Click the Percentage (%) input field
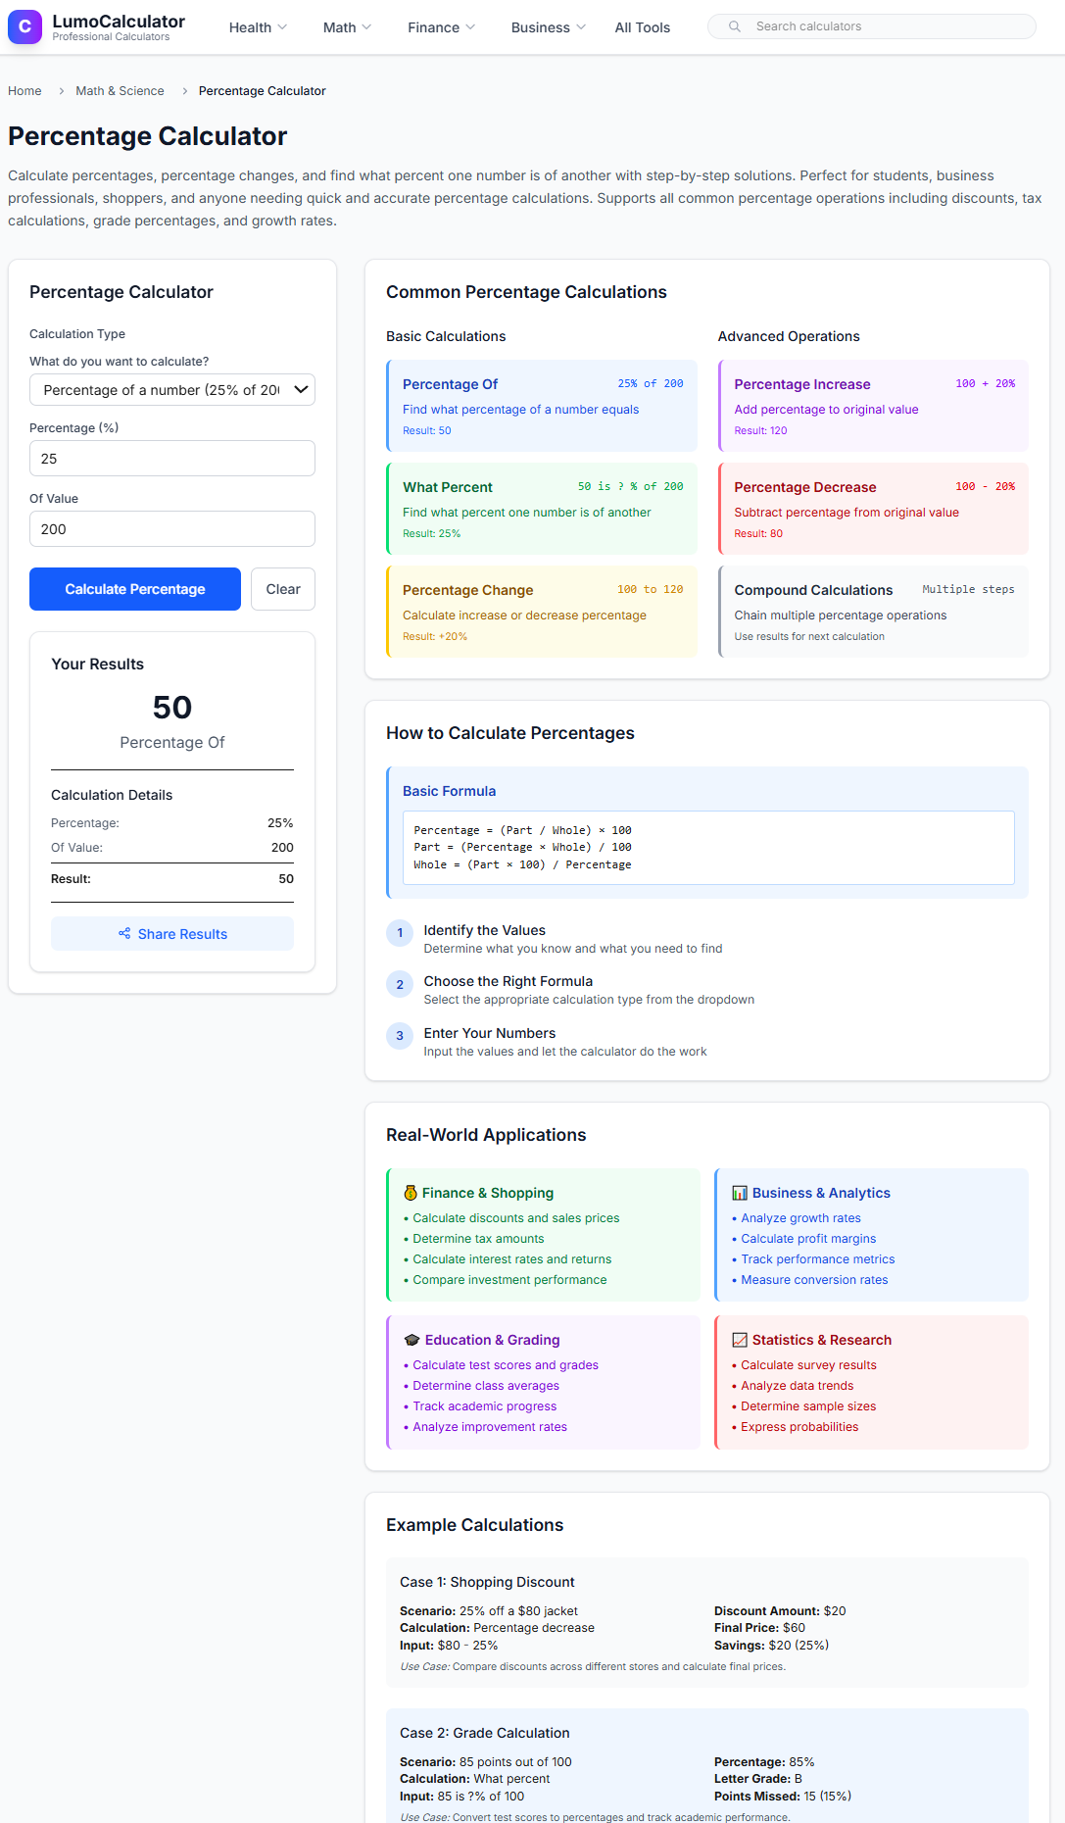 click(172, 458)
